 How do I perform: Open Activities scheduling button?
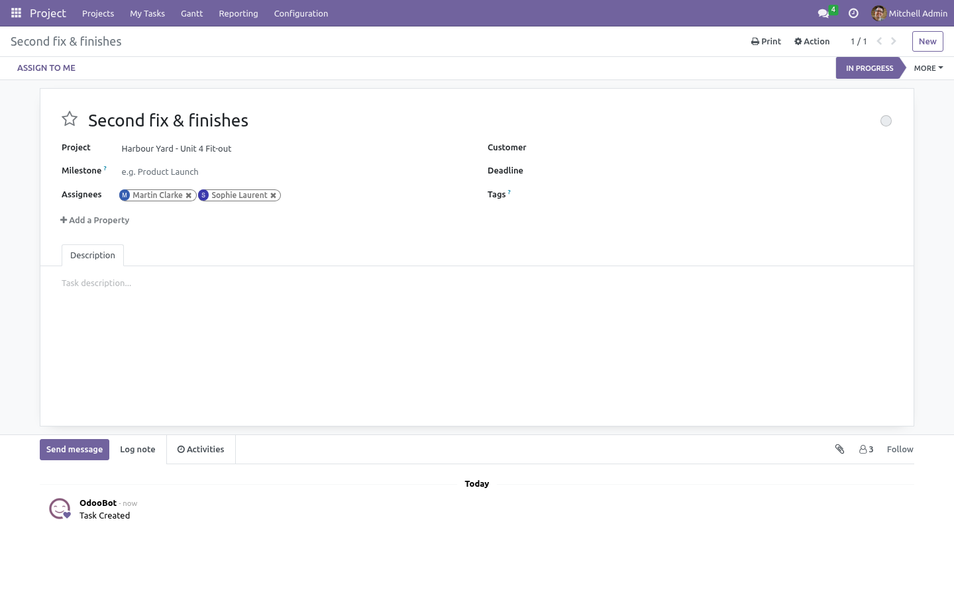[x=201, y=450]
